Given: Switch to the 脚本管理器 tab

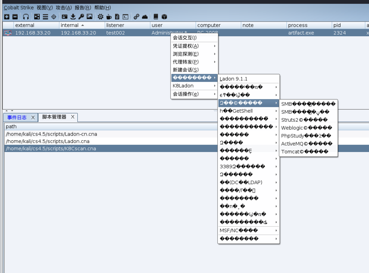Looking at the screenshot, I should point(54,117).
